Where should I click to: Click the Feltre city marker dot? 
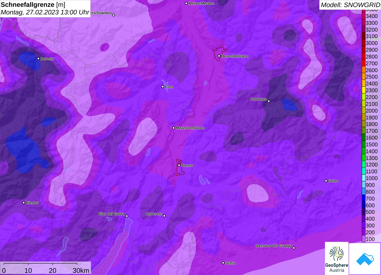click(326, 181)
